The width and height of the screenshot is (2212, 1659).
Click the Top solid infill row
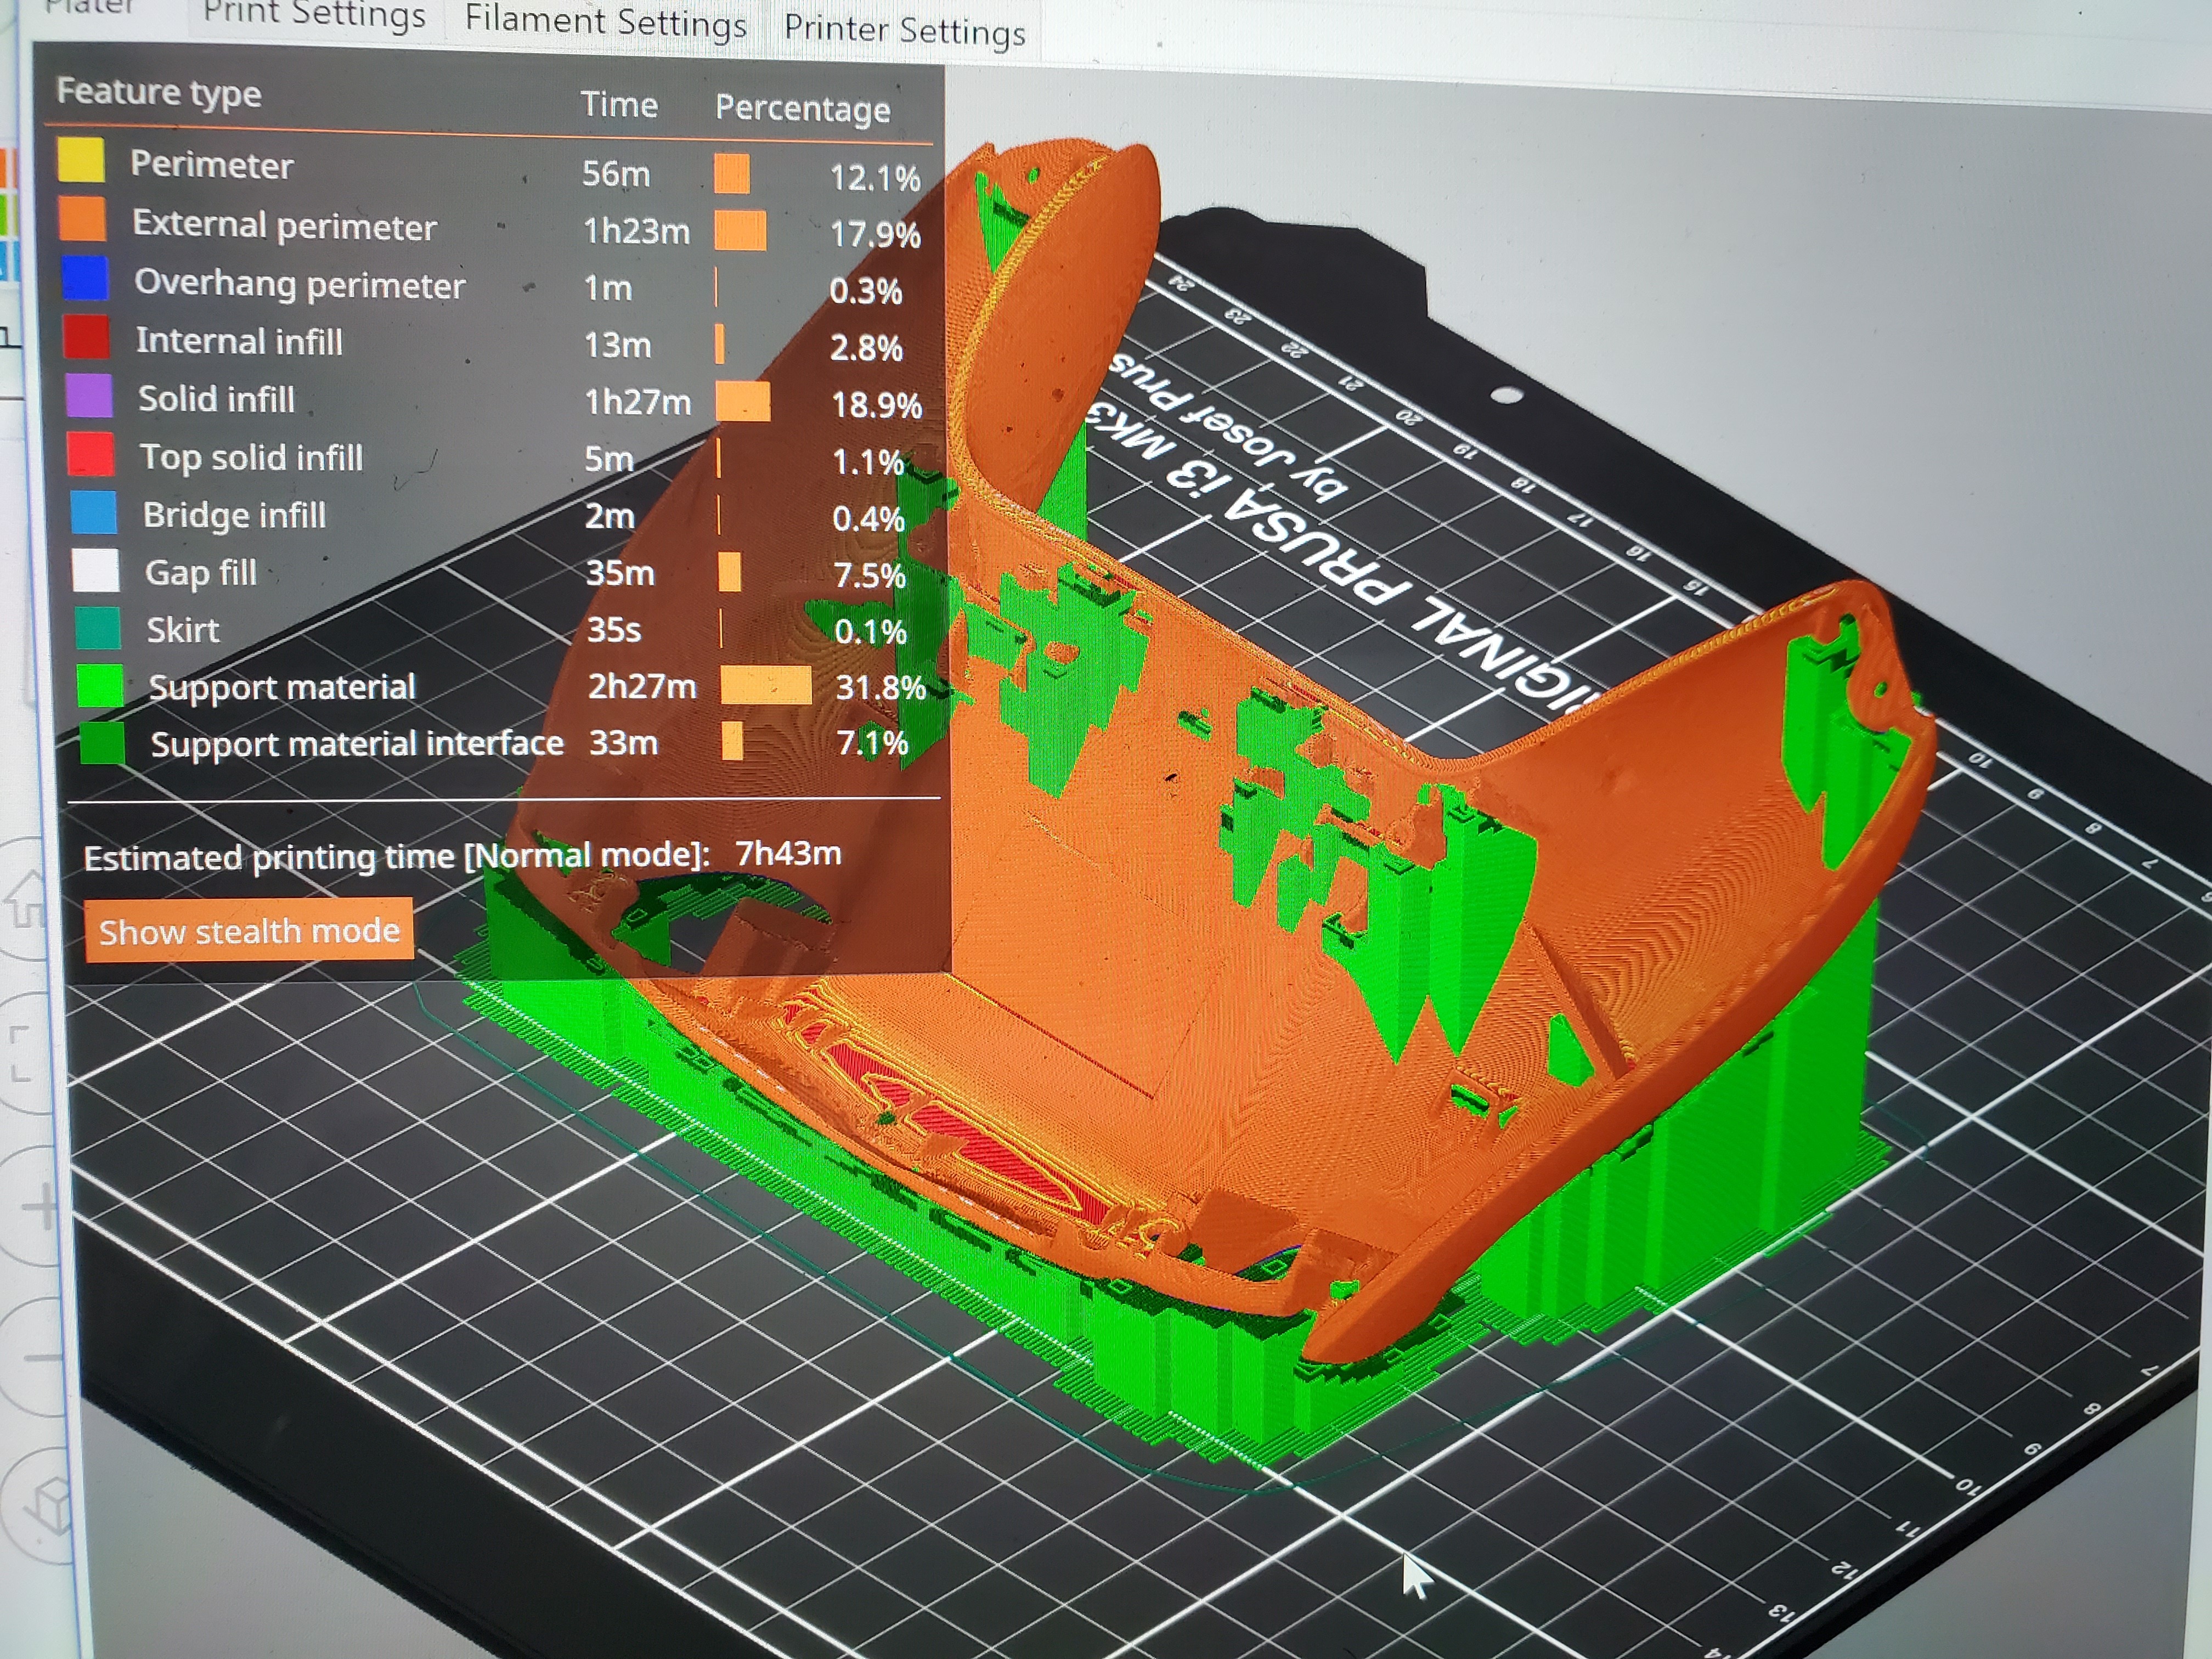pyautogui.click(x=250, y=457)
